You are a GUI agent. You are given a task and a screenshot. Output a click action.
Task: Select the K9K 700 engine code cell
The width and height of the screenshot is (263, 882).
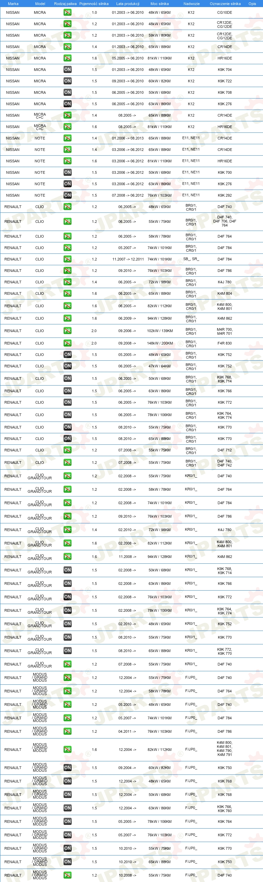coord(225,172)
